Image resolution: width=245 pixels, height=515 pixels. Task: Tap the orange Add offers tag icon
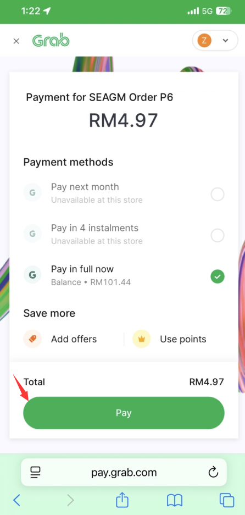click(32, 339)
